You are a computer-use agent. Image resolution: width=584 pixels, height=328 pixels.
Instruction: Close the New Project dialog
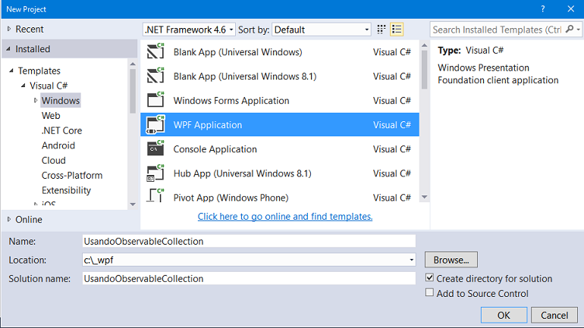click(570, 9)
